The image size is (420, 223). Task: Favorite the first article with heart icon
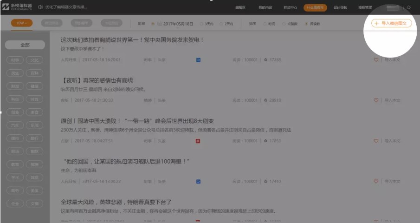[376, 60]
